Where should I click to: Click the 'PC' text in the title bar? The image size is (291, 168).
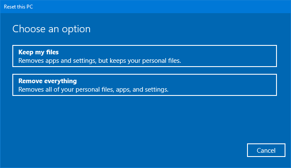click(x=30, y=7)
